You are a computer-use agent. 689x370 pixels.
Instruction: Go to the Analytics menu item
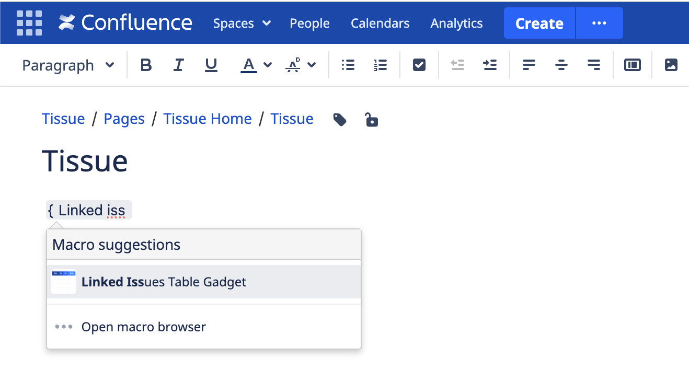pos(456,23)
